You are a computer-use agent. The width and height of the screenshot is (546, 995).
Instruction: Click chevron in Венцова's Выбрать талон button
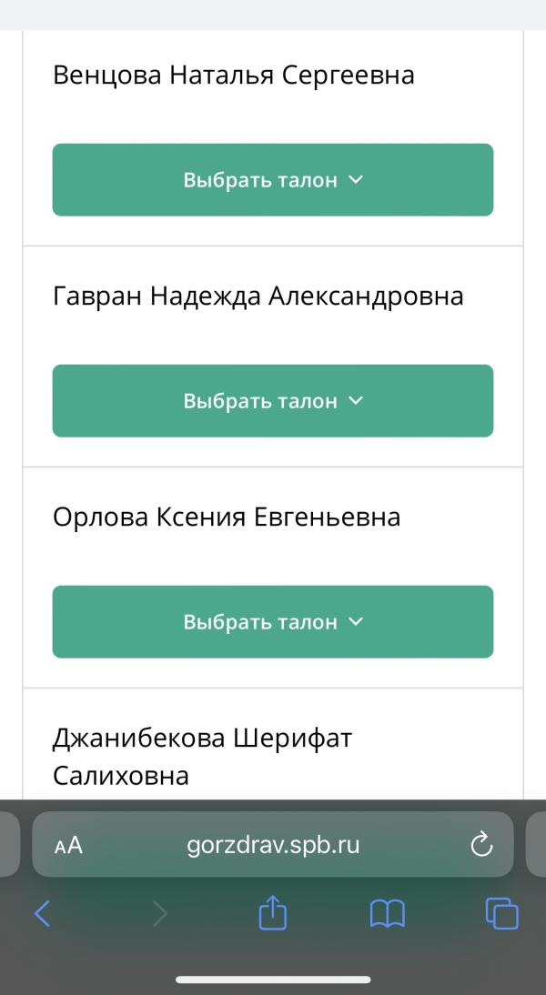pos(356,179)
